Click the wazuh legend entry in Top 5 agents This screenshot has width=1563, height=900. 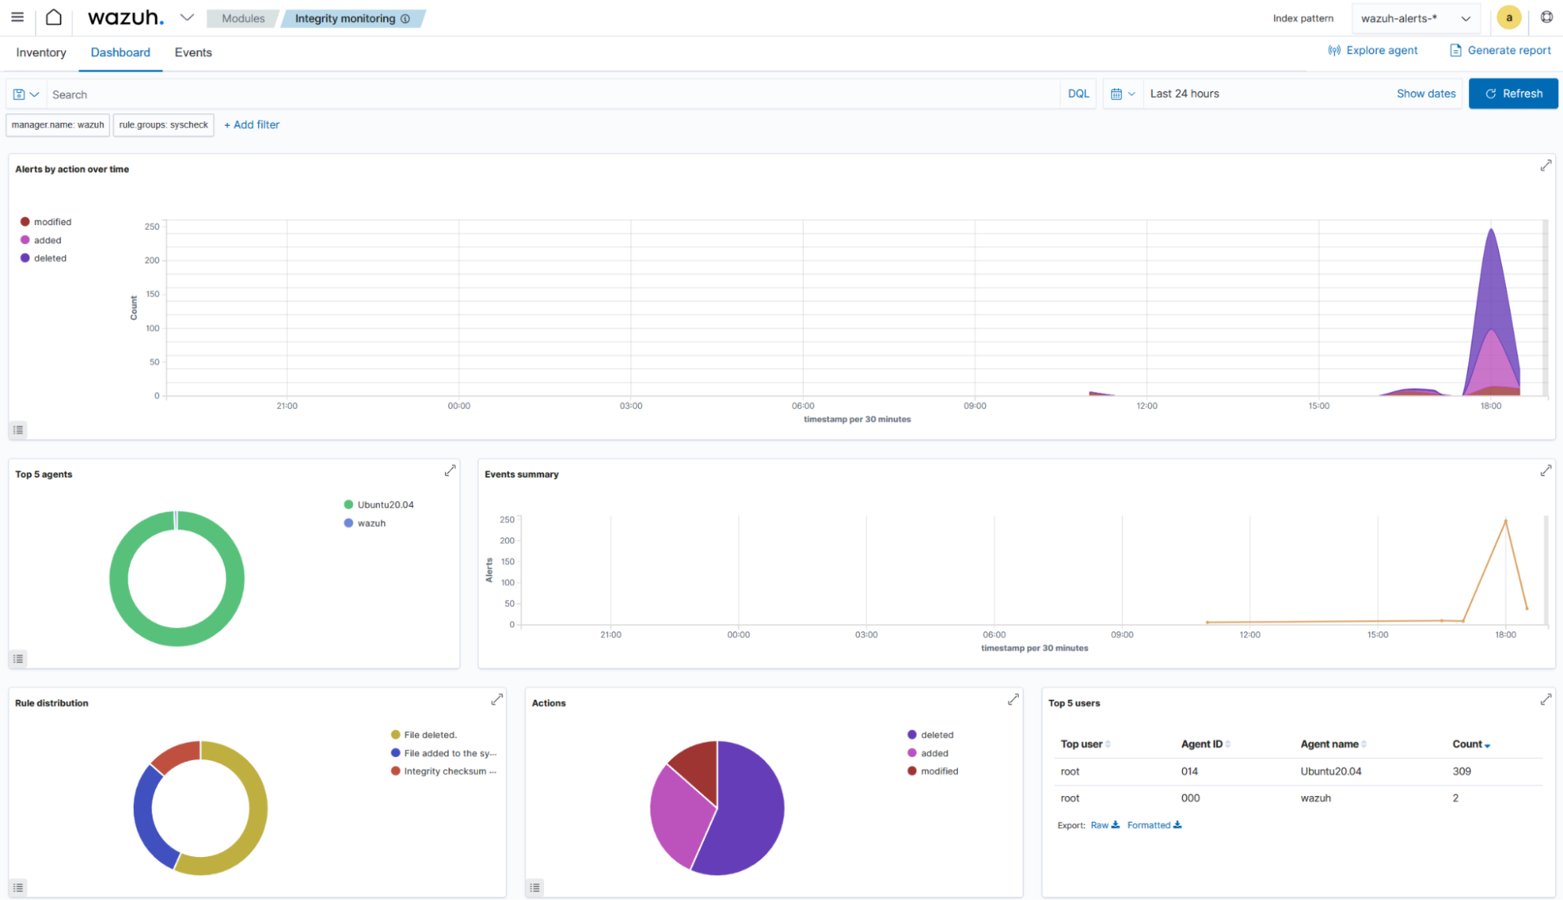[365, 523]
